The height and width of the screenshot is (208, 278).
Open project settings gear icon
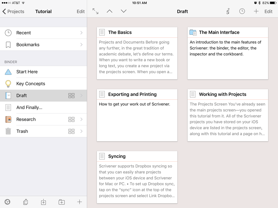click(8, 202)
